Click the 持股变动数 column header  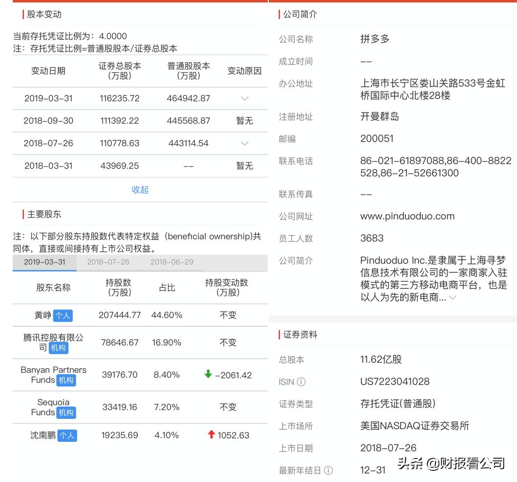[x=227, y=287]
